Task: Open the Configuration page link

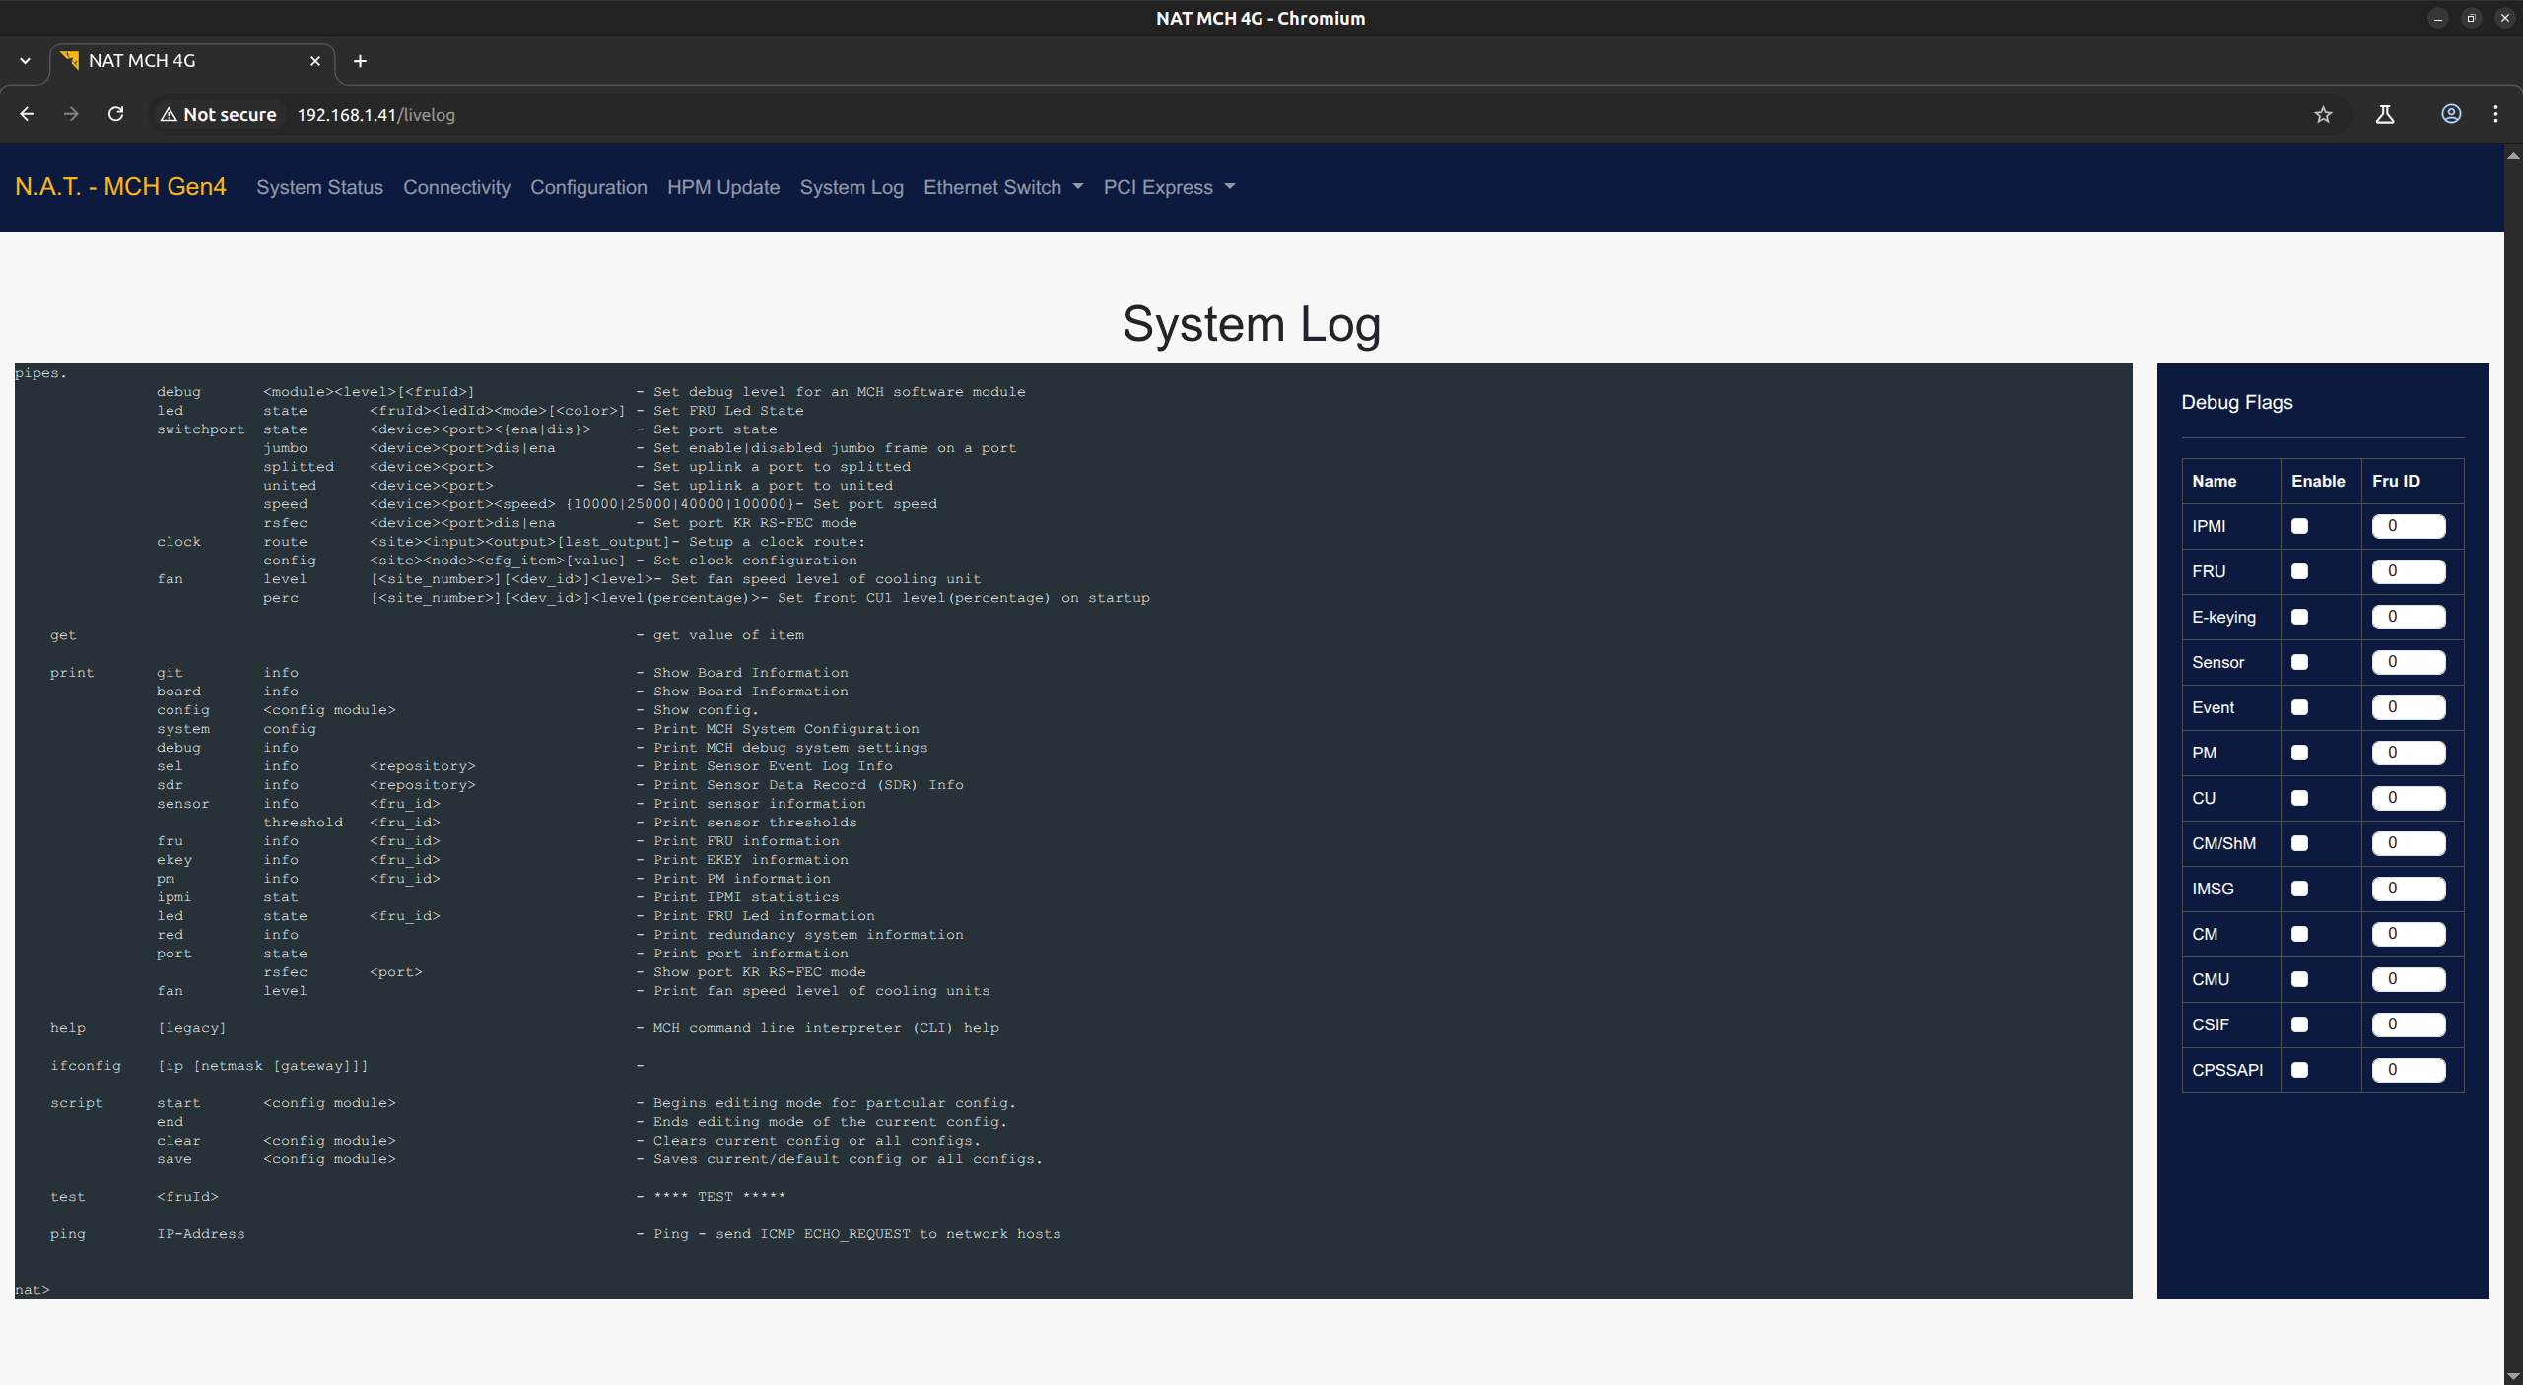Action: pyautogui.click(x=588, y=187)
